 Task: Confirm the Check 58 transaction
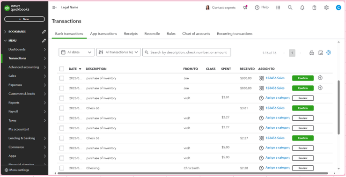(303, 138)
